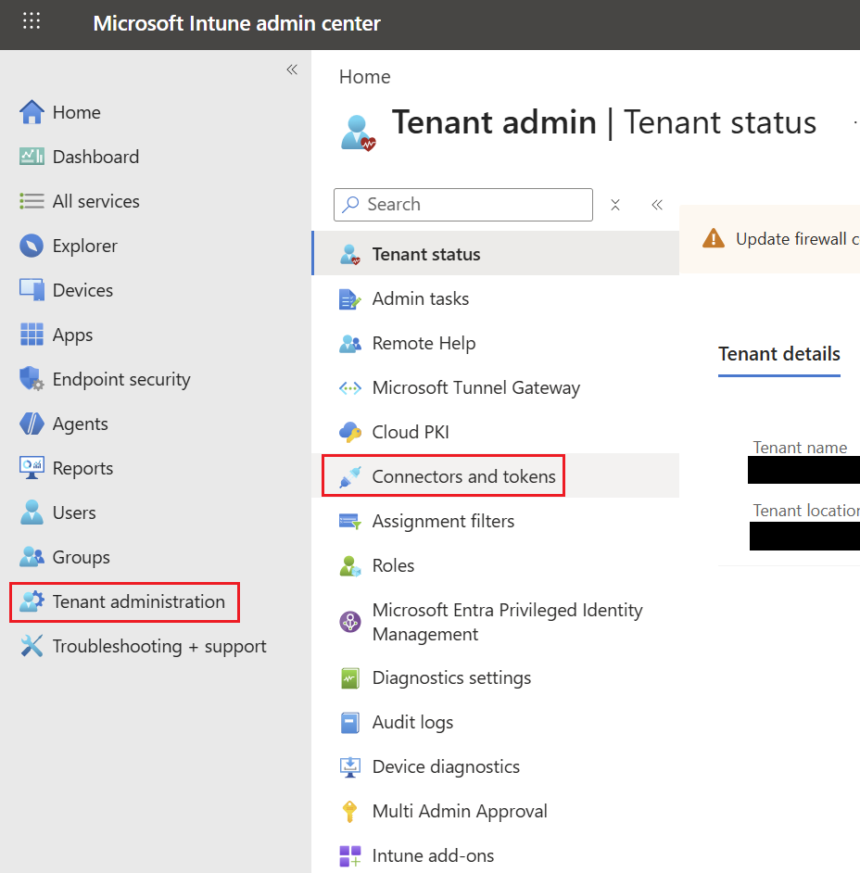Click the Tenant location field label
The image size is (860, 873).
pos(806,511)
